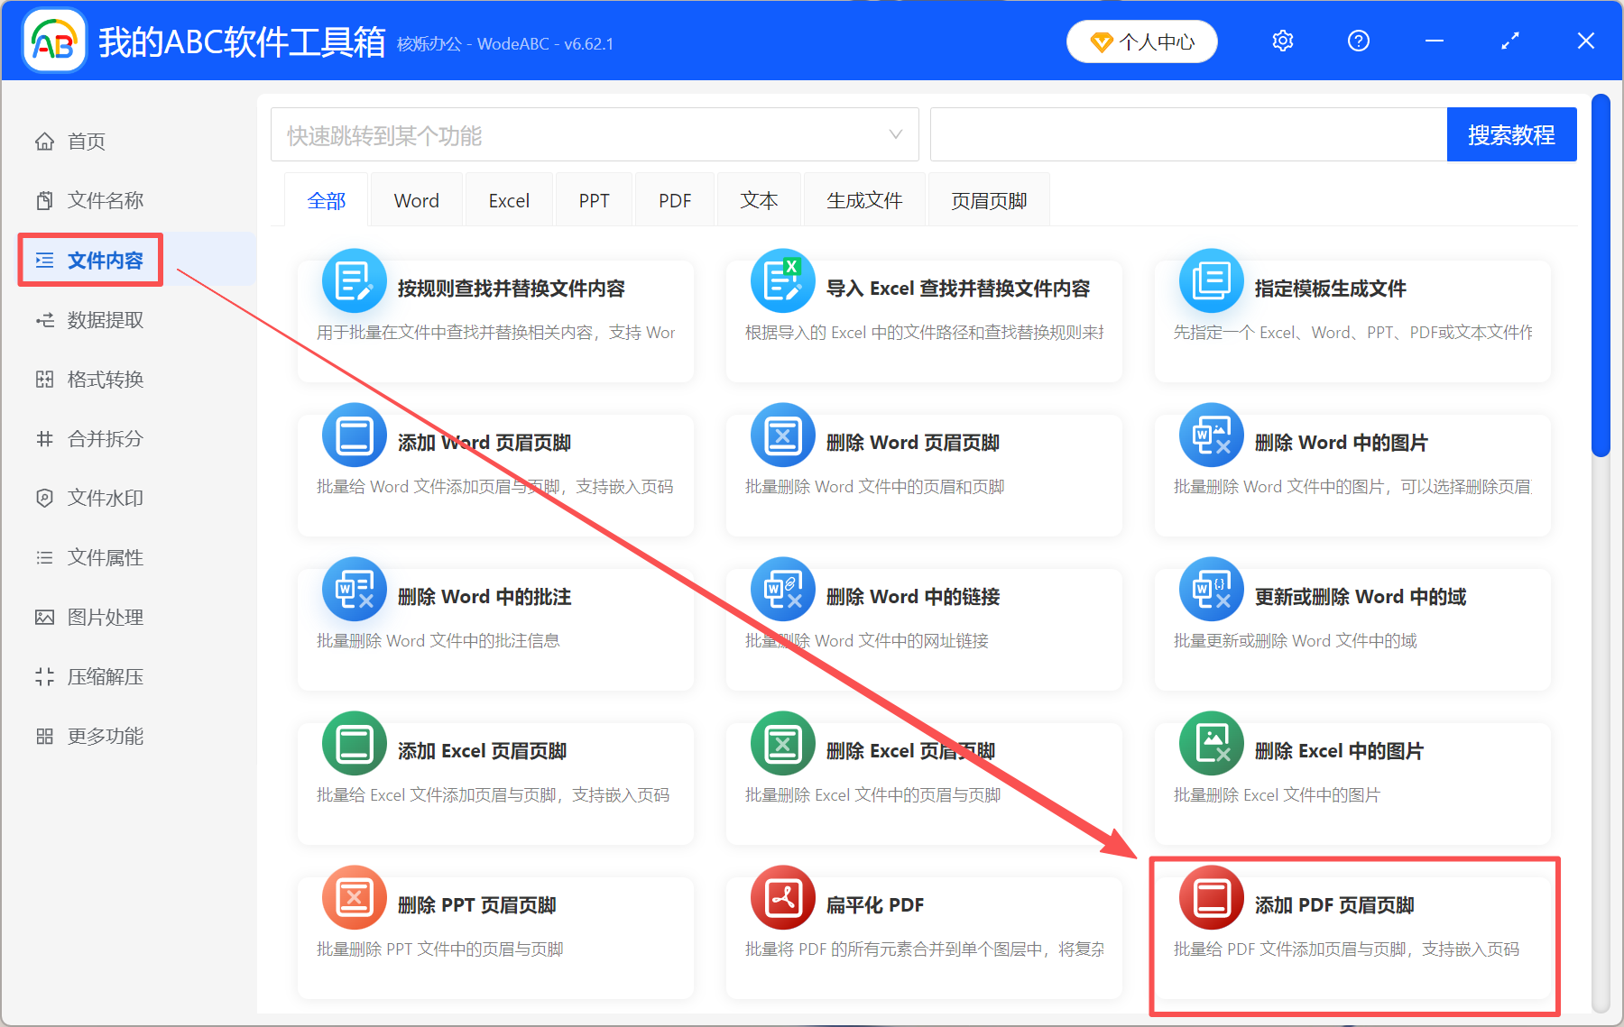
Task: Switch to the PDF tab
Action: (674, 199)
